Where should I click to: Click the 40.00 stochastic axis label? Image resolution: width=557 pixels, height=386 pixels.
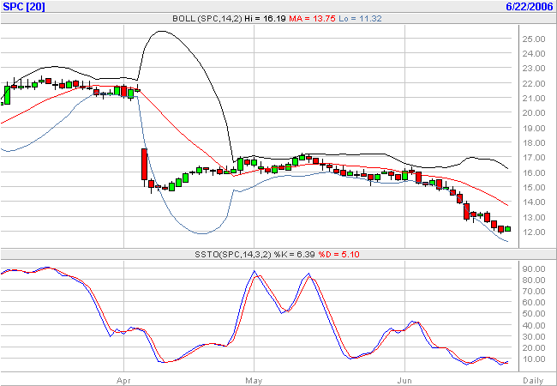(x=534, y=325)
